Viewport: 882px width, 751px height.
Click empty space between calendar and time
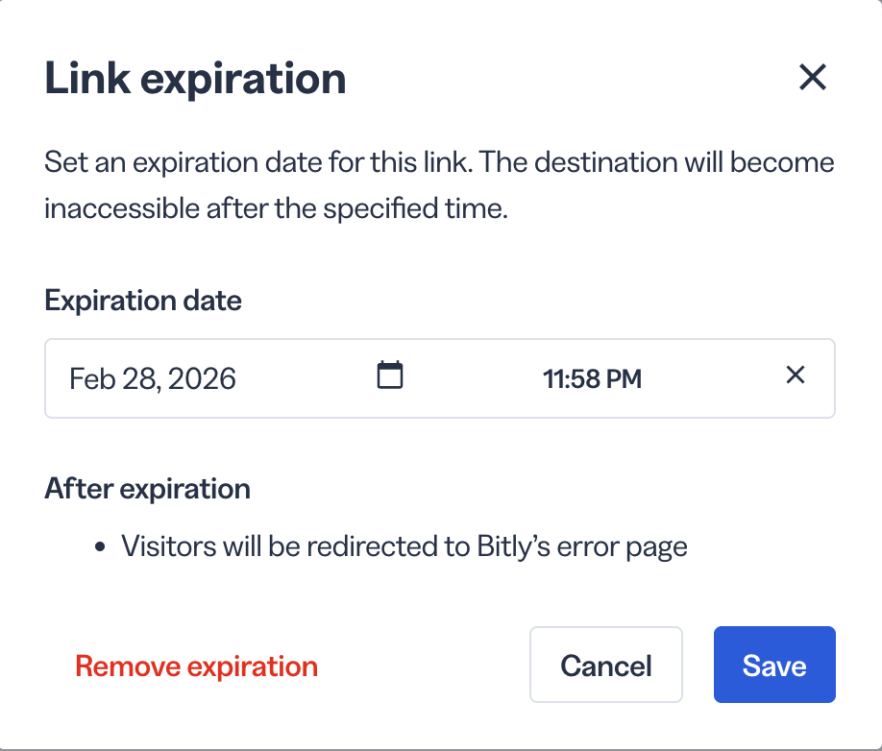[473, 378]
